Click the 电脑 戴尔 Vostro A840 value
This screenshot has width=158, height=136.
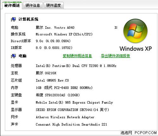(55, 28)
